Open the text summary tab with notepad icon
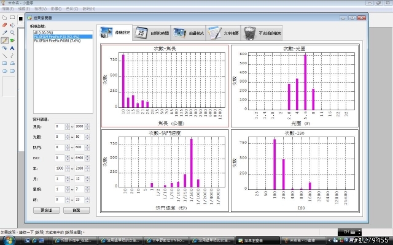393x245 pixels. (x=224, y=32)
